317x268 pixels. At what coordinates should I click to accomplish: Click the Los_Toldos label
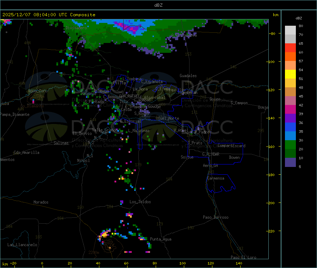tap(140, 202)
